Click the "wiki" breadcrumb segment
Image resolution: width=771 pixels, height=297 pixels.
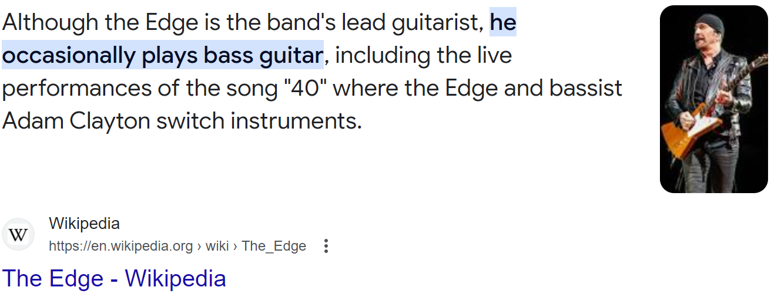pos(217,246)
